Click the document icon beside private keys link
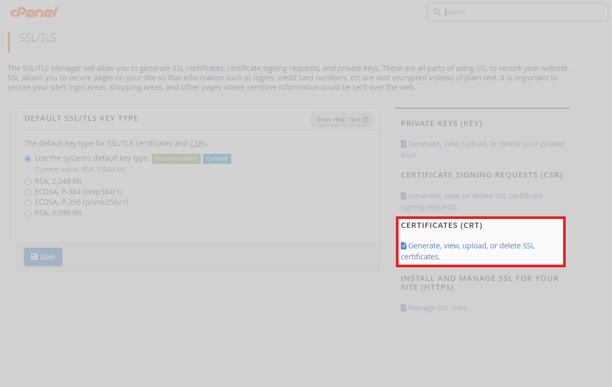Image resolution: width=612 pixels, height=387 pixels. (x=404, y=144)
